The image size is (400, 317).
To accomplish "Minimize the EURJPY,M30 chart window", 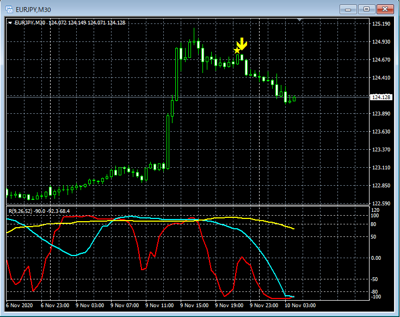I will click(x=348, y=9).
